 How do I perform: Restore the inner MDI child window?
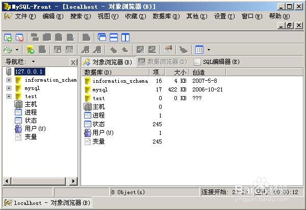click(x=290, y=25)
